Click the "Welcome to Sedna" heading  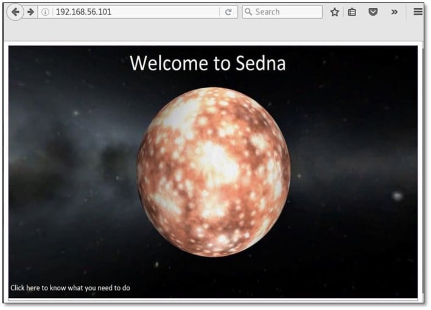pos(208,63)
